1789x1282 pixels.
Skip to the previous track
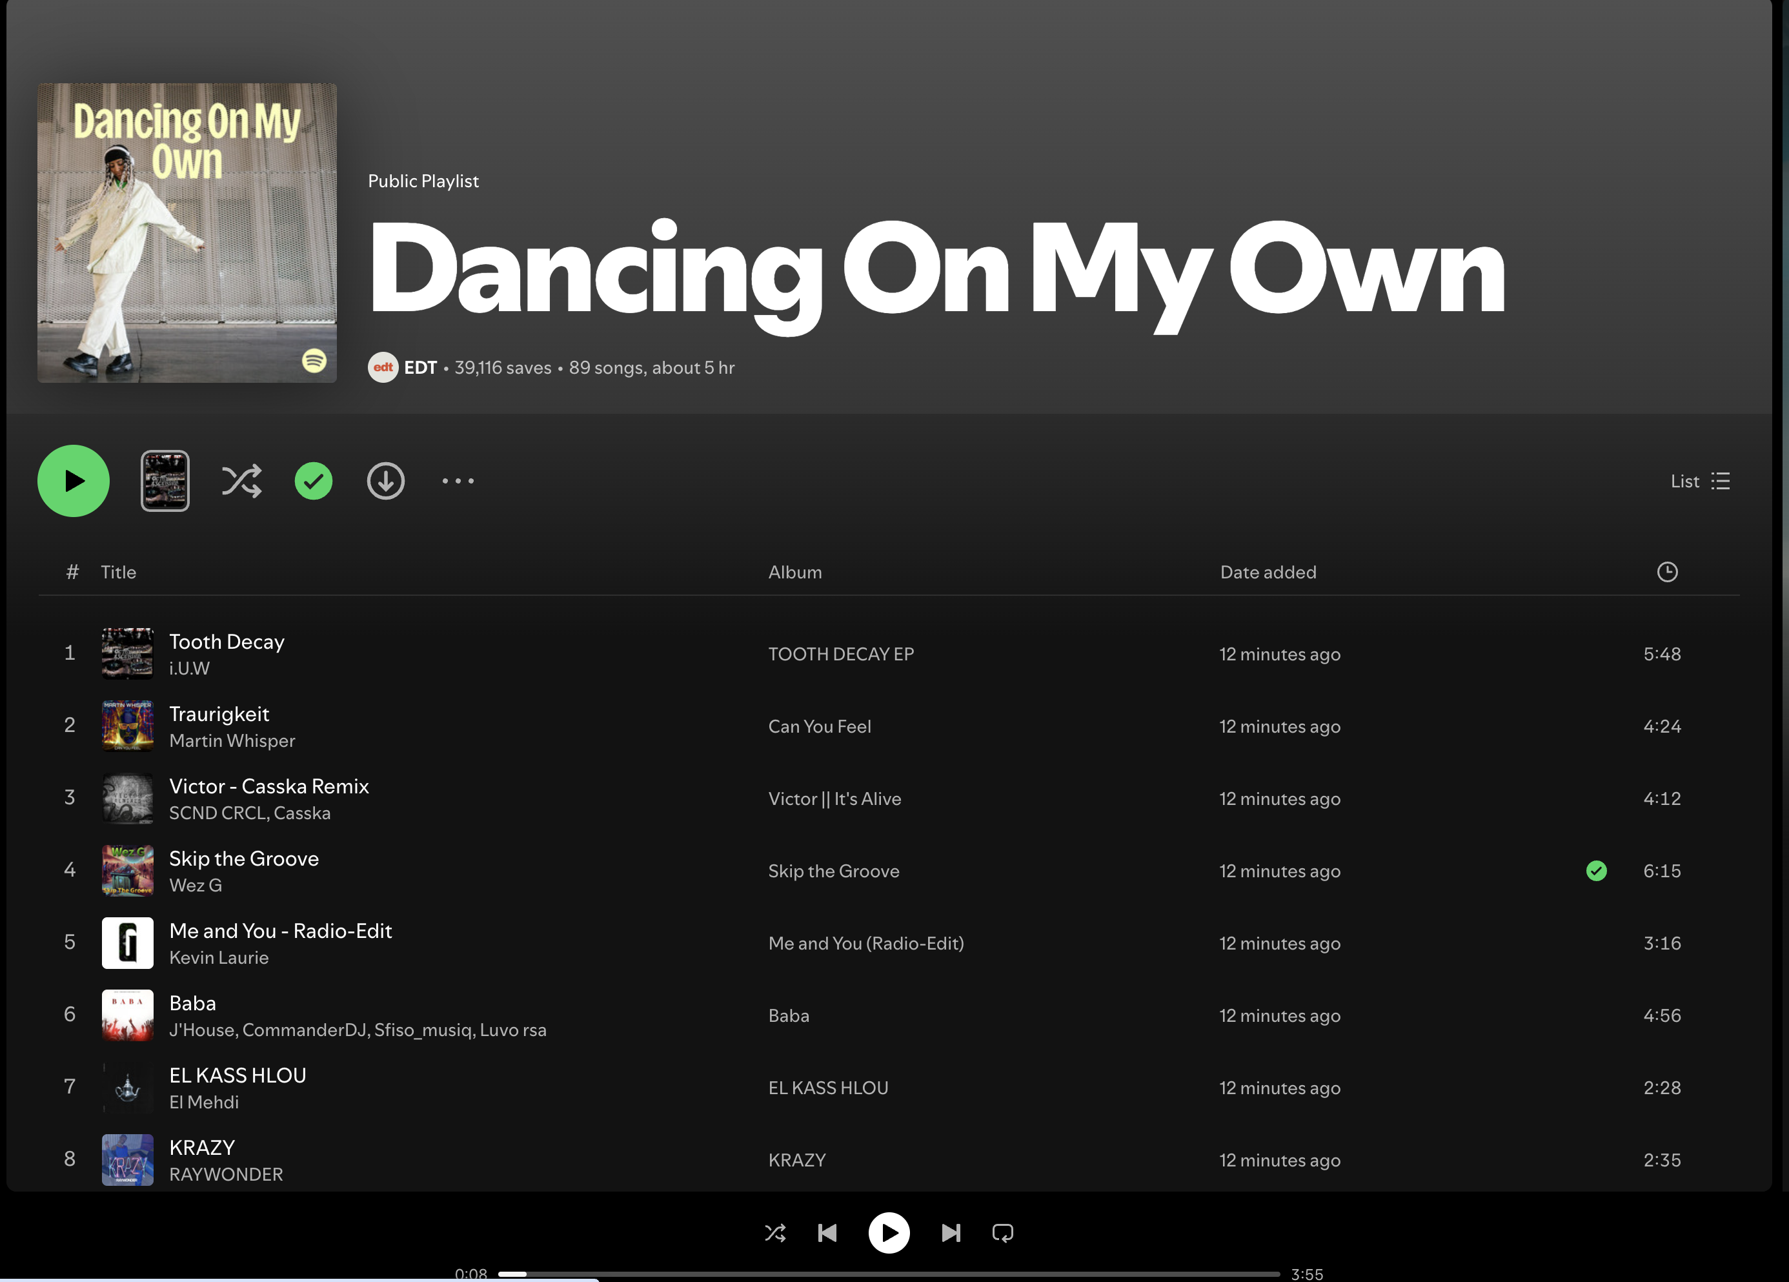(827, 1233)
